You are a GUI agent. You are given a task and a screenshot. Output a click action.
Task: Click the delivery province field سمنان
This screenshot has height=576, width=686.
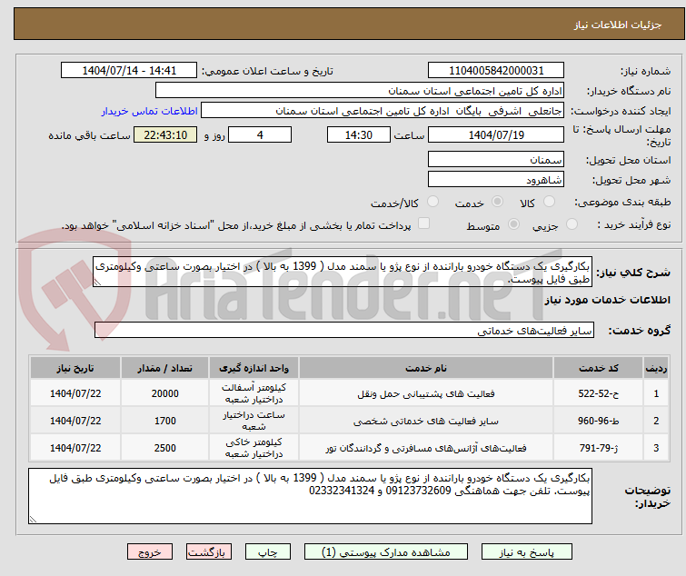[496, 159]
